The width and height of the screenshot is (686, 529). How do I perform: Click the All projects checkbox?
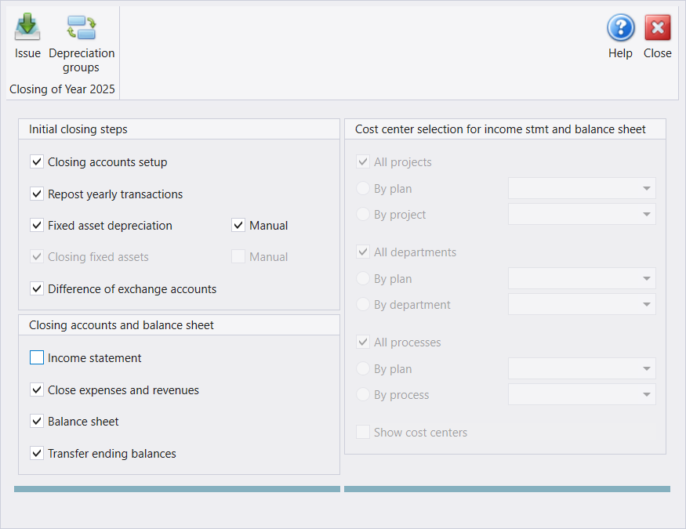(363, 161)
